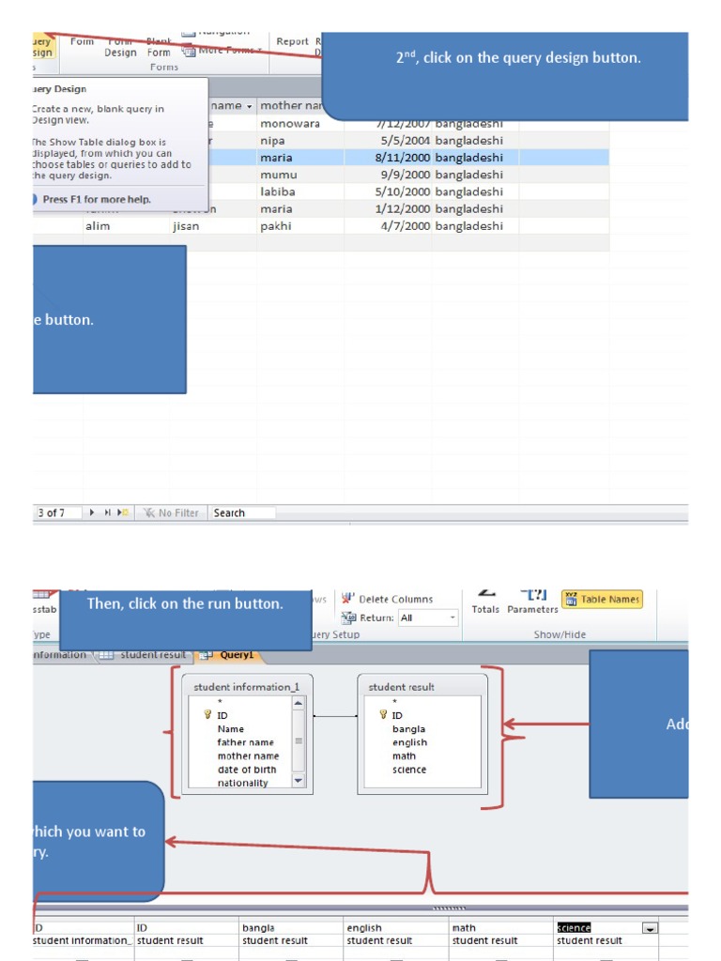The width and height of the screenshot is (721, 961).
Task: Click the date 5/5/2004 cell
Action: (388, 141)
